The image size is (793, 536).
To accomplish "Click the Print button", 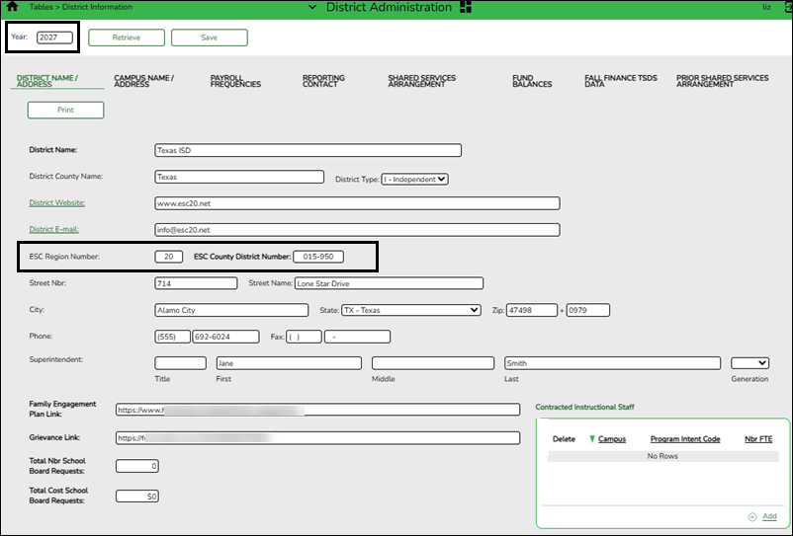I will click(x=65, y=110).
